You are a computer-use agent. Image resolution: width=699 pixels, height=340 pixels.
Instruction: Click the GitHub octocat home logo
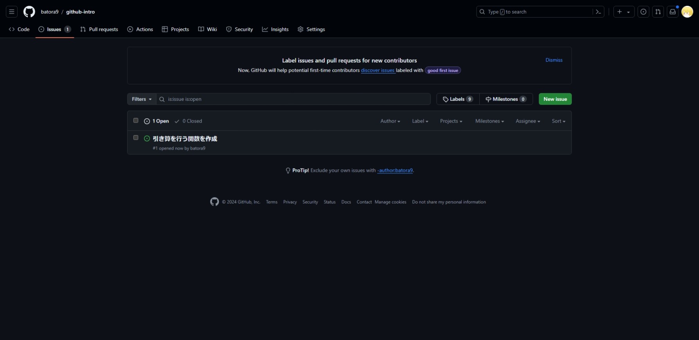coord(29,12)
